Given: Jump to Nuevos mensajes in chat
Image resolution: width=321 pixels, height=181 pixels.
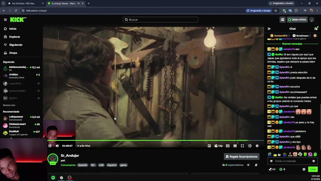Looking at the screenshot, I should click(x=292, y=44).
